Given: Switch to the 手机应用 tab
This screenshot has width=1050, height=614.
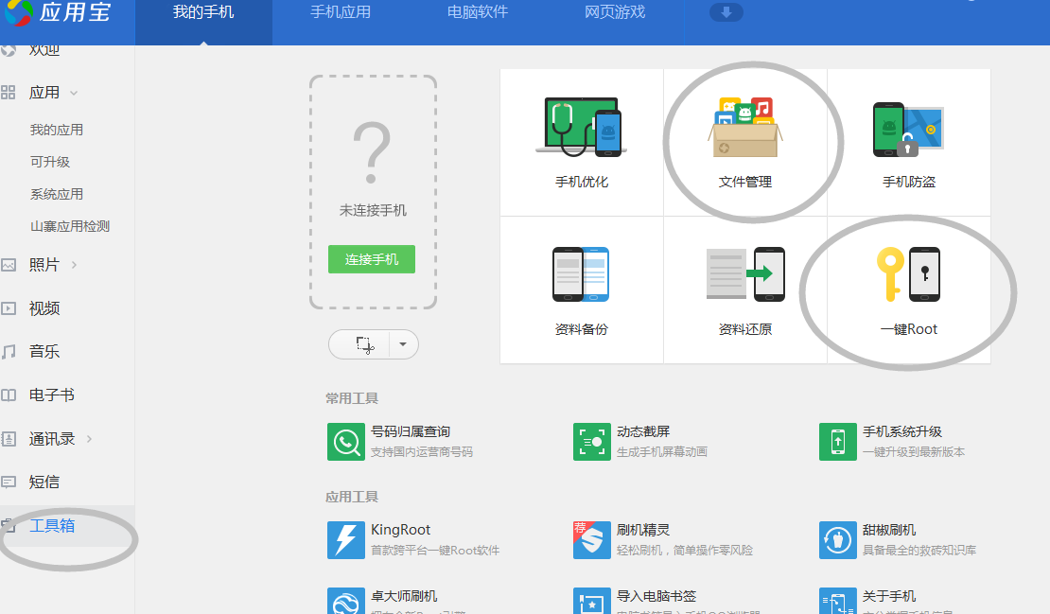Looking at the screenshot, I should pos(341,12).
